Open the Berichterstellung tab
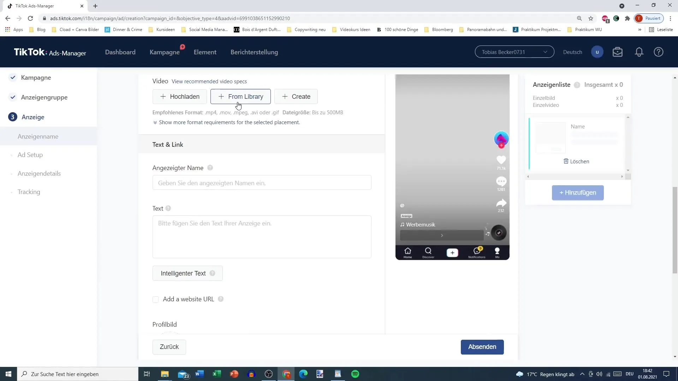Viewport: 678px width, 381px height. (x=254, y=52)
